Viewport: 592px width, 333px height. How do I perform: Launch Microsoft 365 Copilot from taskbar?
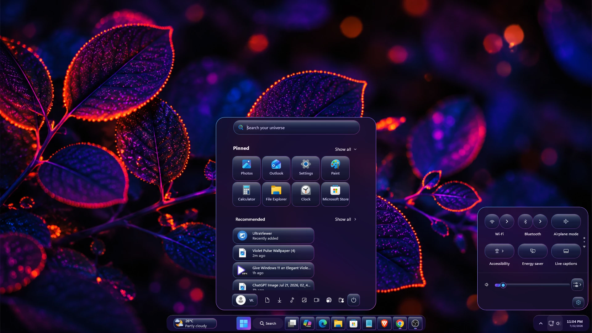307,323
